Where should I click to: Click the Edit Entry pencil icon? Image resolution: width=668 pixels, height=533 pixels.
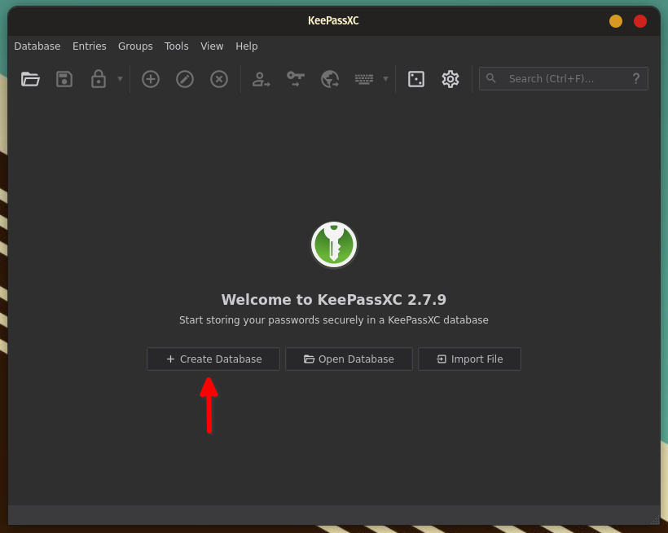click(x=185, y=79)
